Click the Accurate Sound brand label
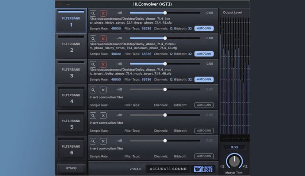This screenshot has height=176, width=305. click(x=168, y=169)
